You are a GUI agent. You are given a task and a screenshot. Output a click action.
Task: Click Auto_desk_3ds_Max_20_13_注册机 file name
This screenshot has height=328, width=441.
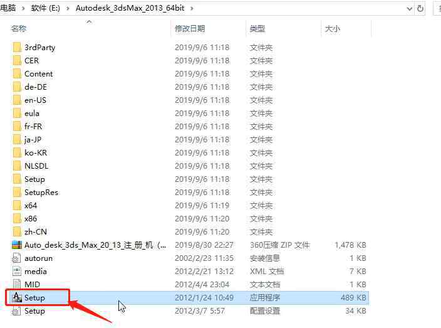(x=95, y=245)
